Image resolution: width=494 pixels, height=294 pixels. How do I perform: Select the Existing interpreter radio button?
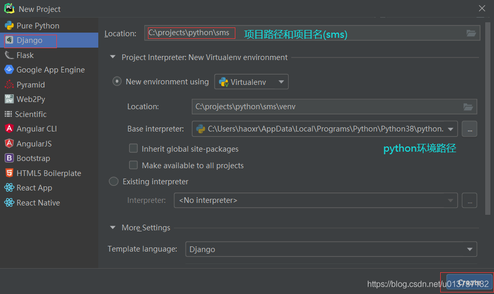point(114,182)
